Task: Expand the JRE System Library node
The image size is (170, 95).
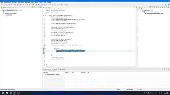Action: pyautogui.click(x=2, y=11)
